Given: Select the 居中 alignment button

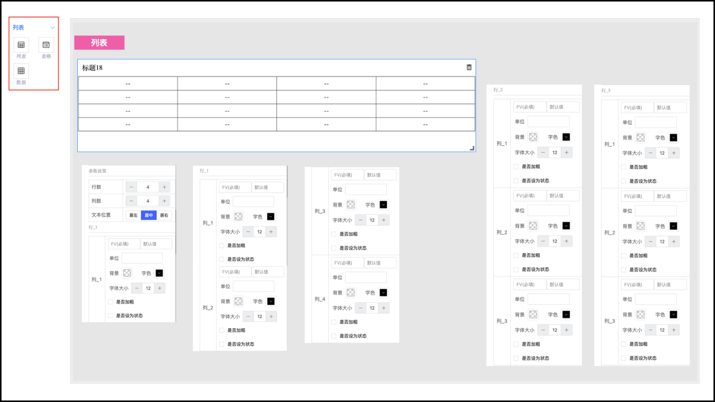Looking at the screenshot, I should (x=149, y=215).
